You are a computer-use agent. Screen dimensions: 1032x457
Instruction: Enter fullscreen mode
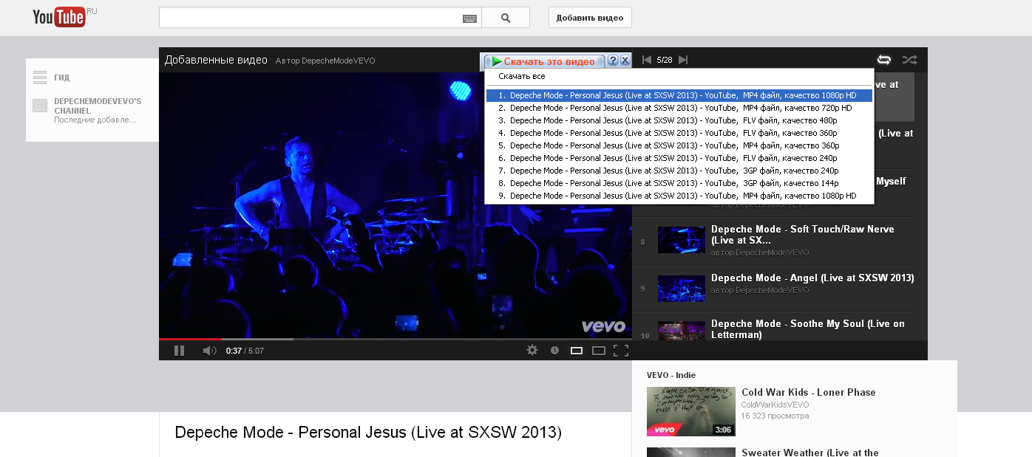coord(621,351)
